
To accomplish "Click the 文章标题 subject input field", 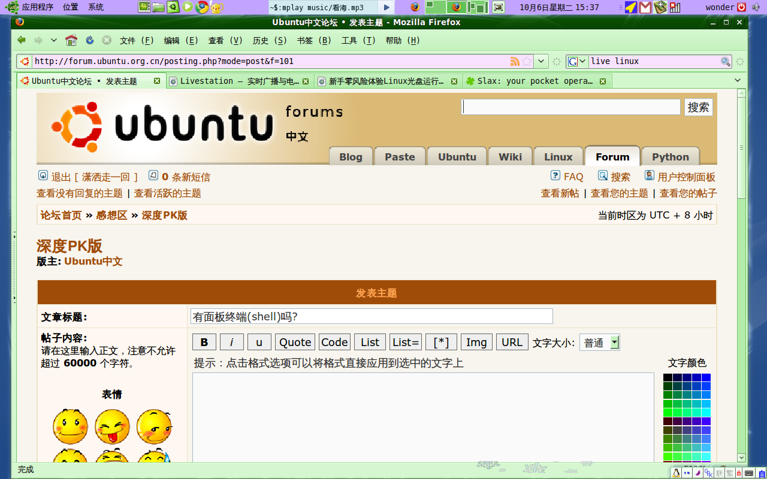I will pyautogui.click(x=372, y=316).
